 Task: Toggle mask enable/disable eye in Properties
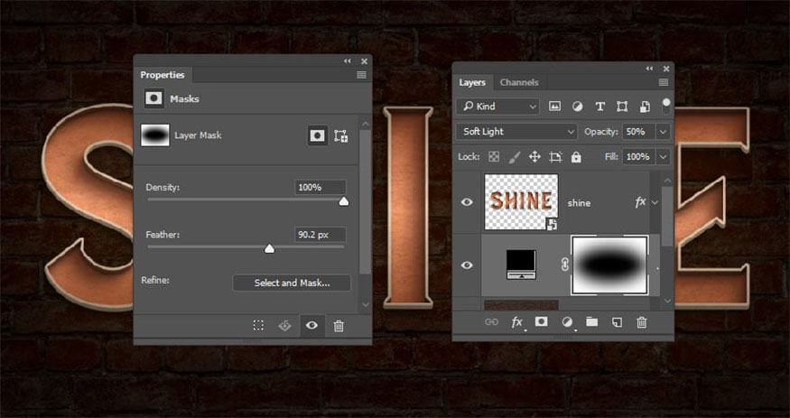click(x=311, y=326)
